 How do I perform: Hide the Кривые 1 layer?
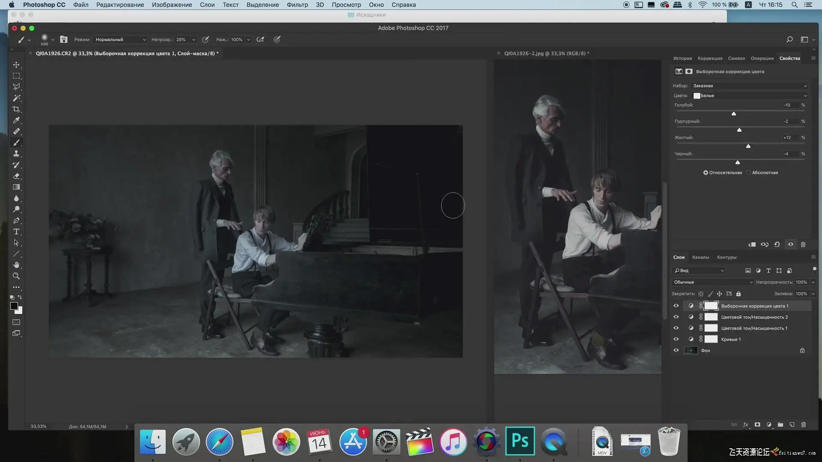(676, 339)
